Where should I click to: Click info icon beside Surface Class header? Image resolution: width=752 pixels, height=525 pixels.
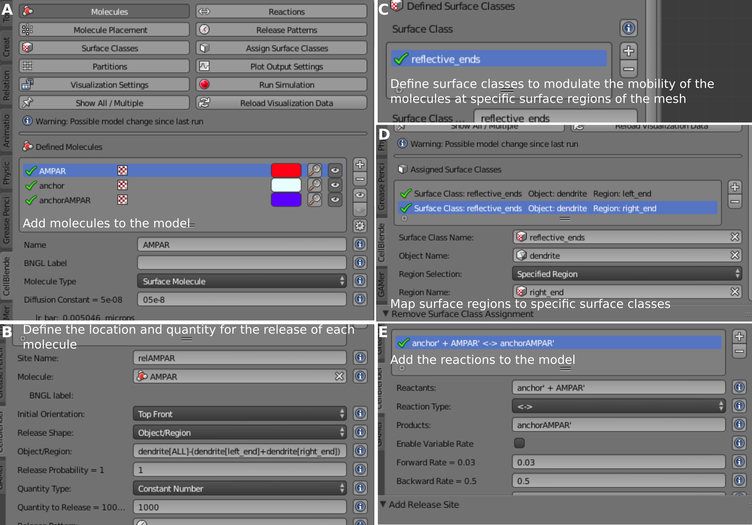pyautogui.click(x=628, y=29)
